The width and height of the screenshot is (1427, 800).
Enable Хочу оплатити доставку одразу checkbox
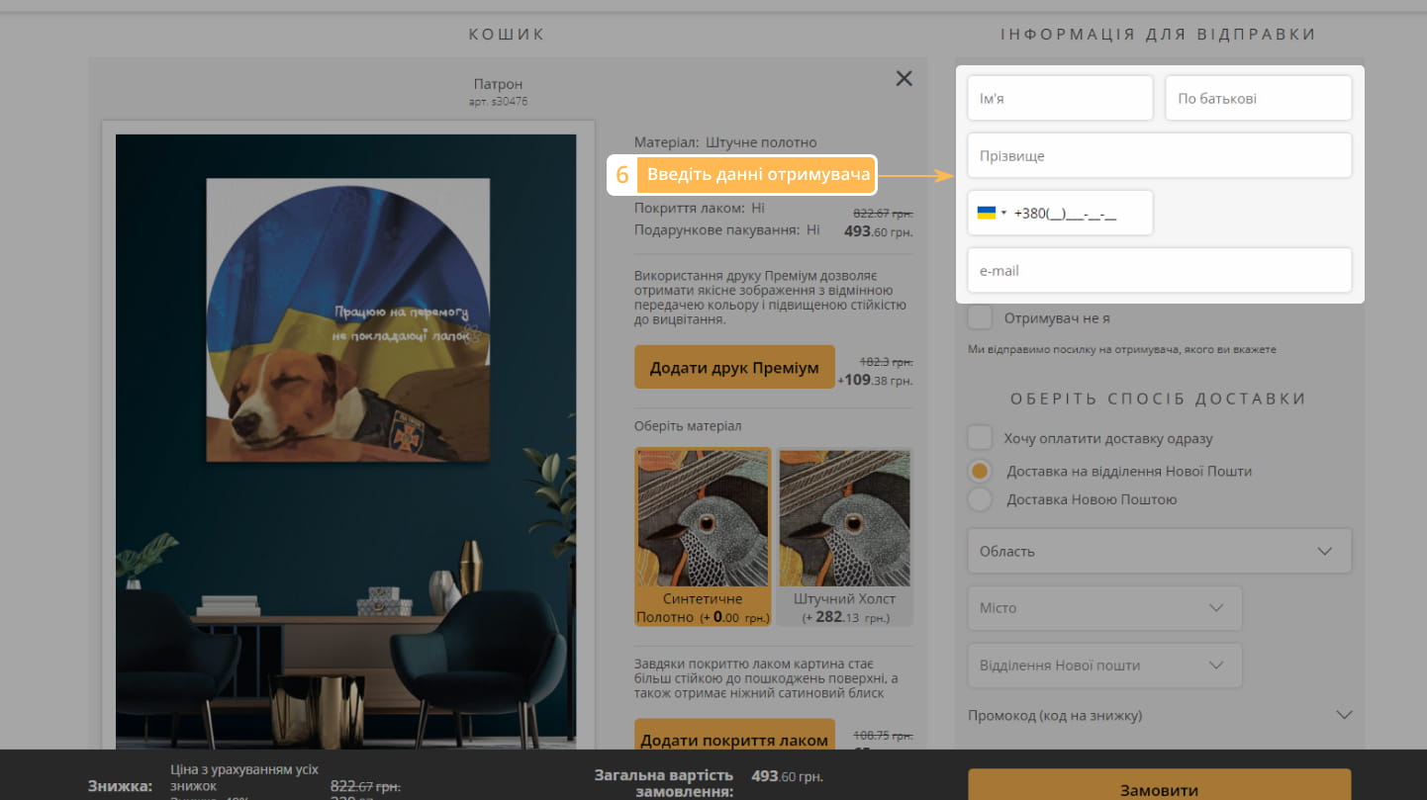tap(980, 438)
